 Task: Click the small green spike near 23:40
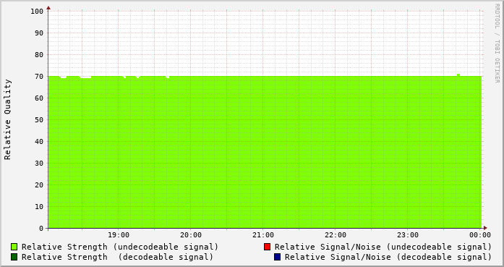pos(458,75)
